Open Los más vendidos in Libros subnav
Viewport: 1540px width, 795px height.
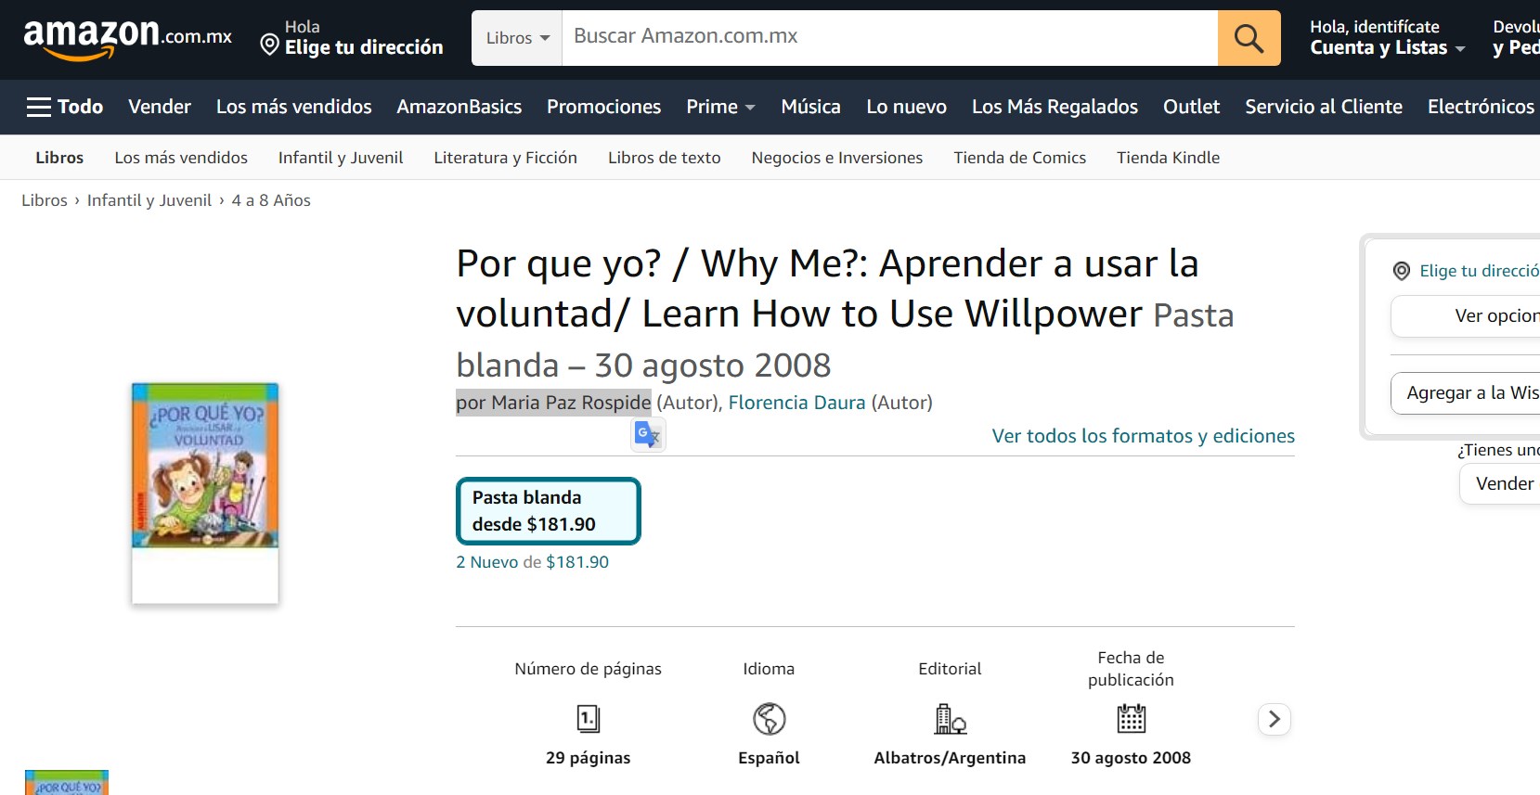[x=181, y=158]
